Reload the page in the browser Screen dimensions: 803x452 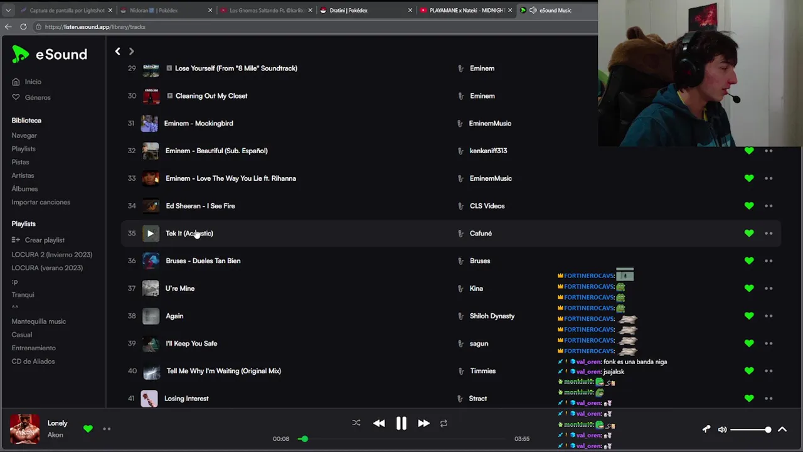23,27
